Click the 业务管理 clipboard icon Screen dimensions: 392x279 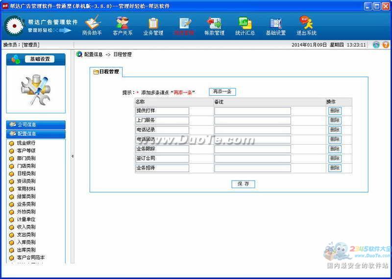(153, 26)
